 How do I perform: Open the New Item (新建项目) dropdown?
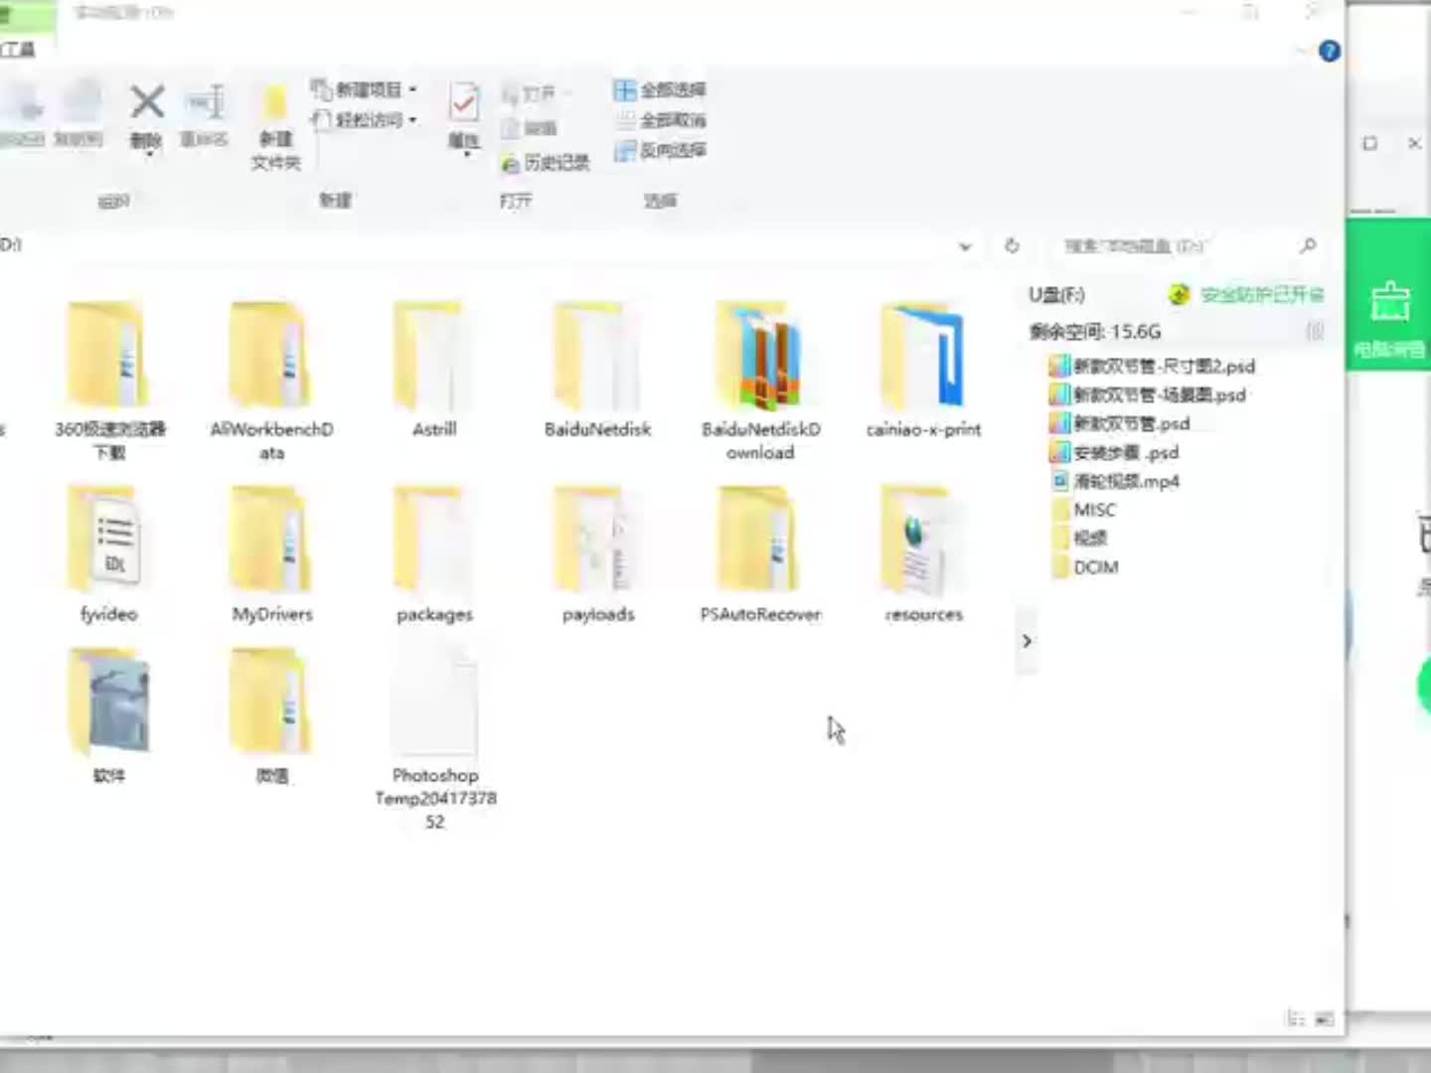(414, 89)
